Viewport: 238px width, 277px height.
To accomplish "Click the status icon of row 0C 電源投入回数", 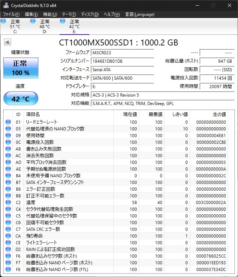I will point(8,142).
